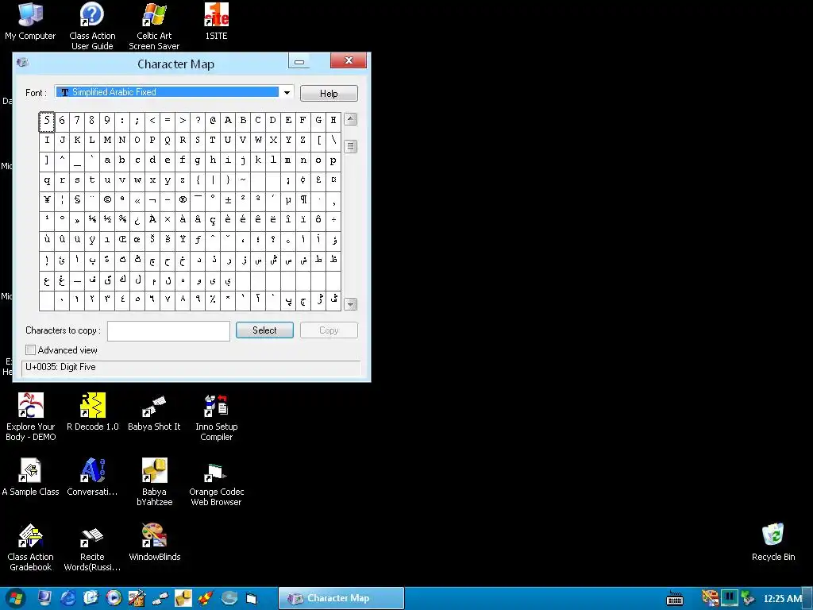Screen dimensions: 813x610
Task: Select the backslash character cell
Action: pyautogui.click(x=333, y=141)
